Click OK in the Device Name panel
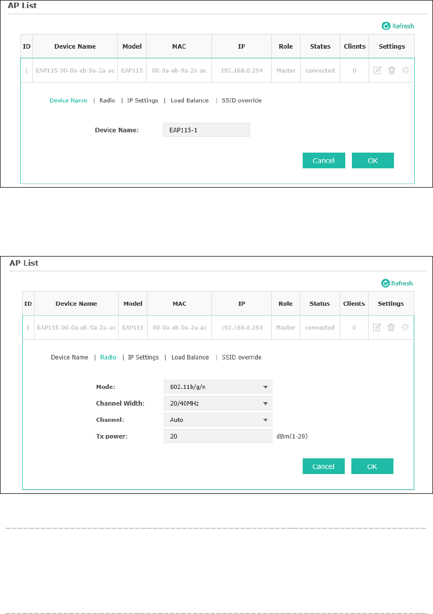Screen dimensions: 433x614 point(373,161)
